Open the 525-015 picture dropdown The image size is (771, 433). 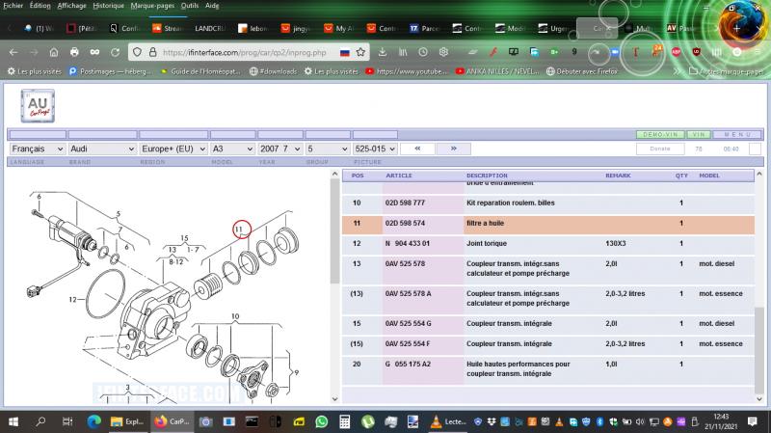(x=375, y=149)
